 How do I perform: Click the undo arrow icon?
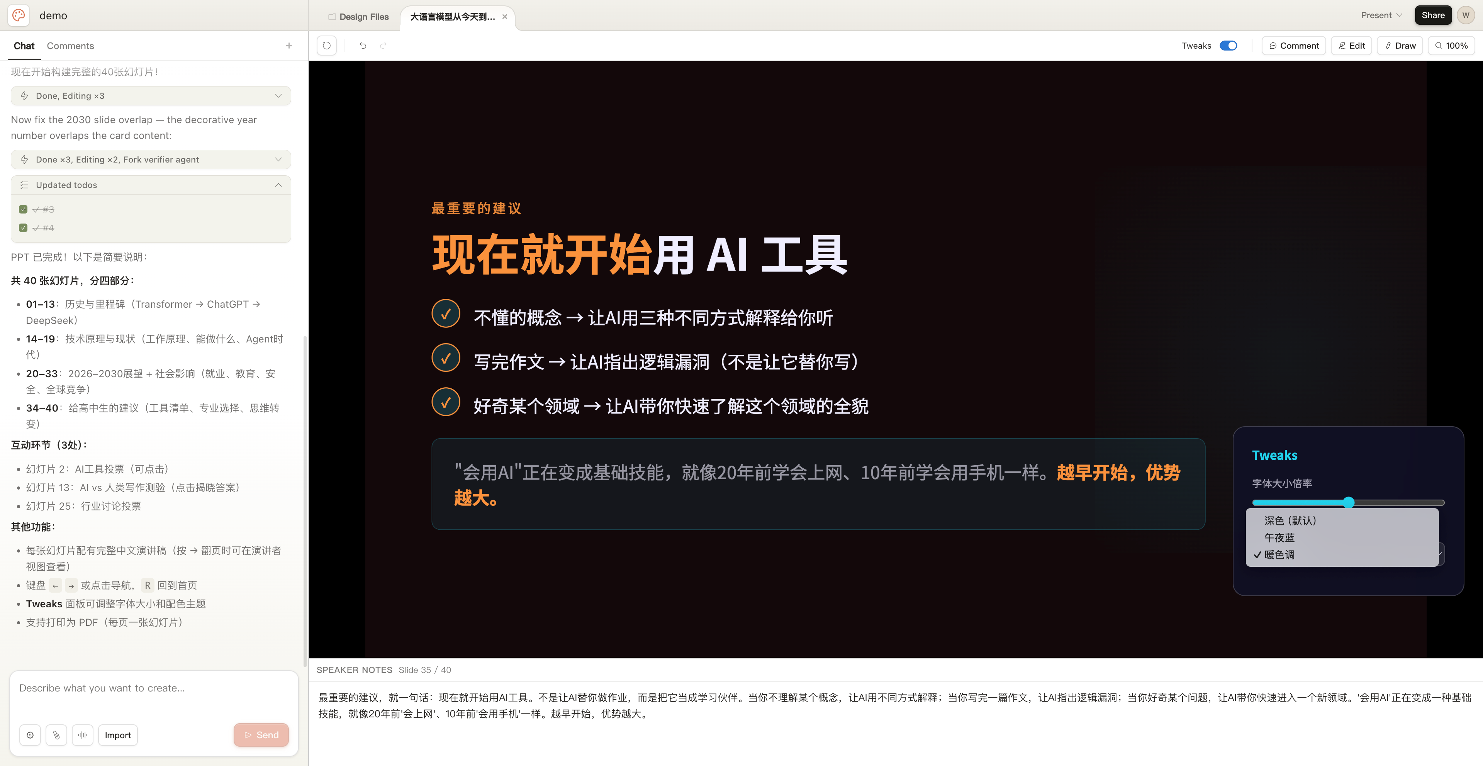363,46
